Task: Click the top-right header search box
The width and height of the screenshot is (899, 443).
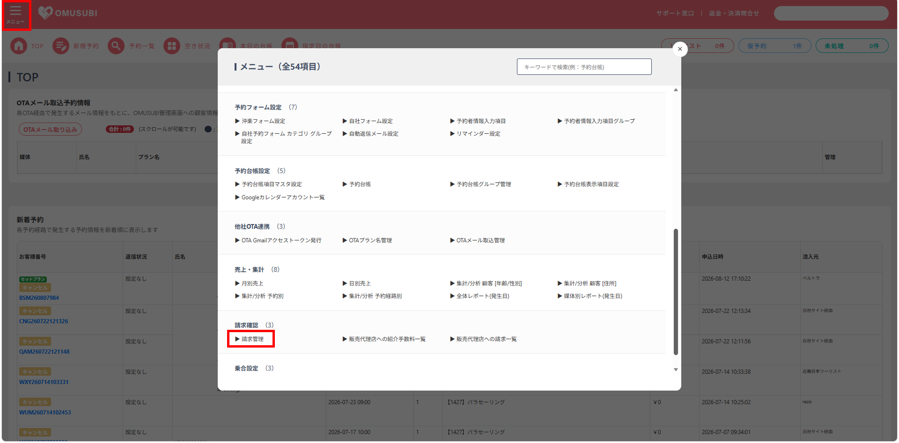Action: (x=831, y=13)
